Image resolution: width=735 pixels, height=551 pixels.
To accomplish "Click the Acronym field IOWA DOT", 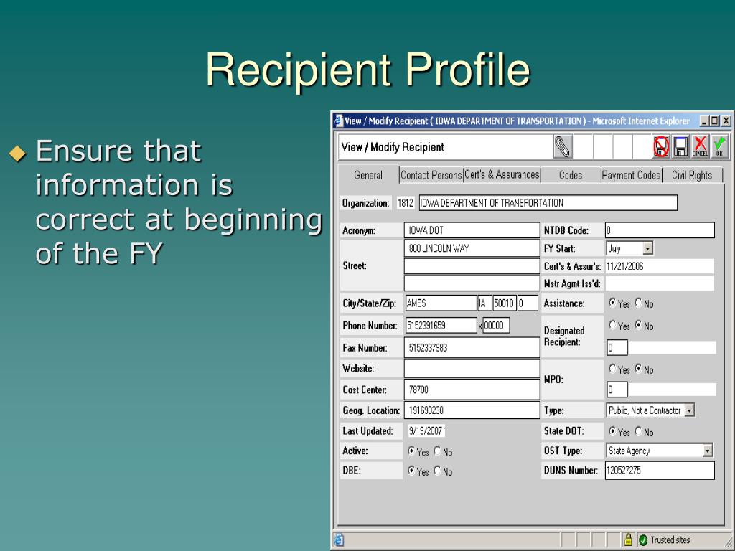I will 472,230.
